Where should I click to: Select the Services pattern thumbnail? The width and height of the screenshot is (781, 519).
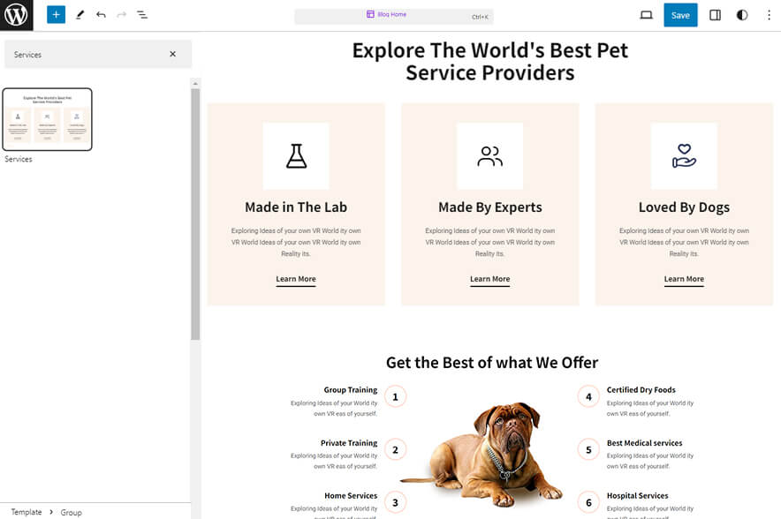(x=47, y=119)
